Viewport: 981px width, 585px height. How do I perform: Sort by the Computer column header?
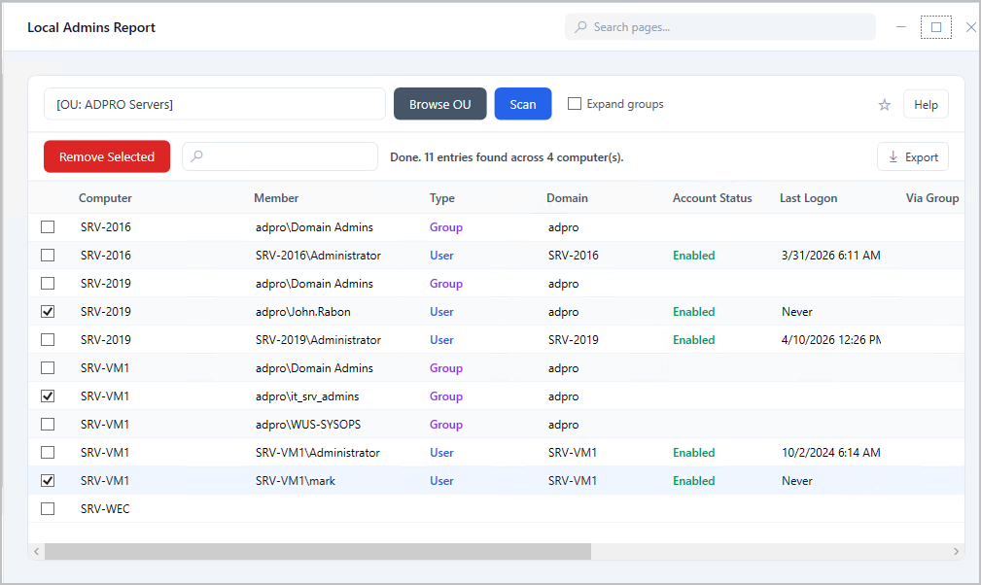click(105, 197)
